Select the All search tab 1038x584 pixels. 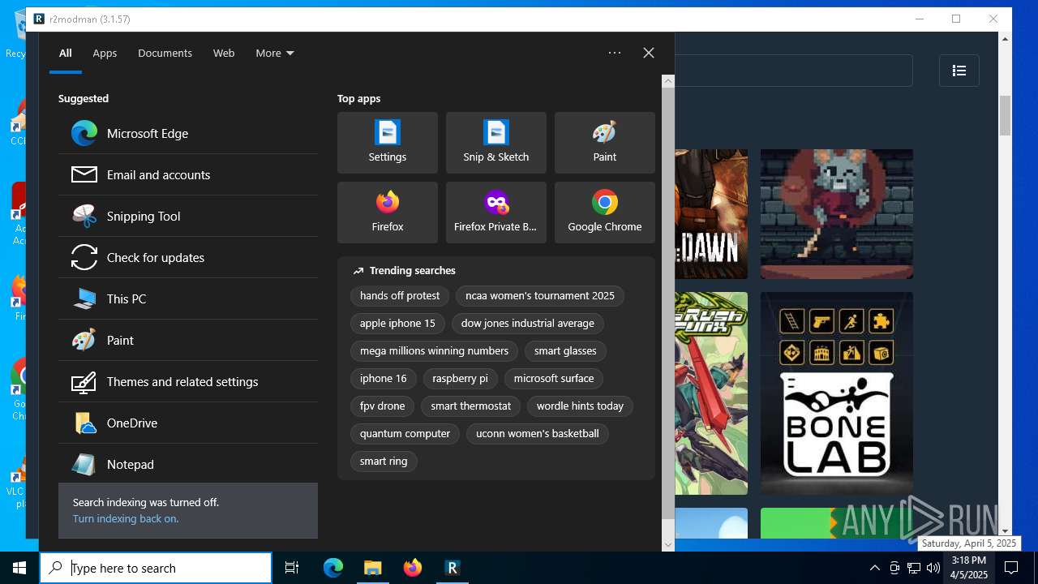coord(66,53)
